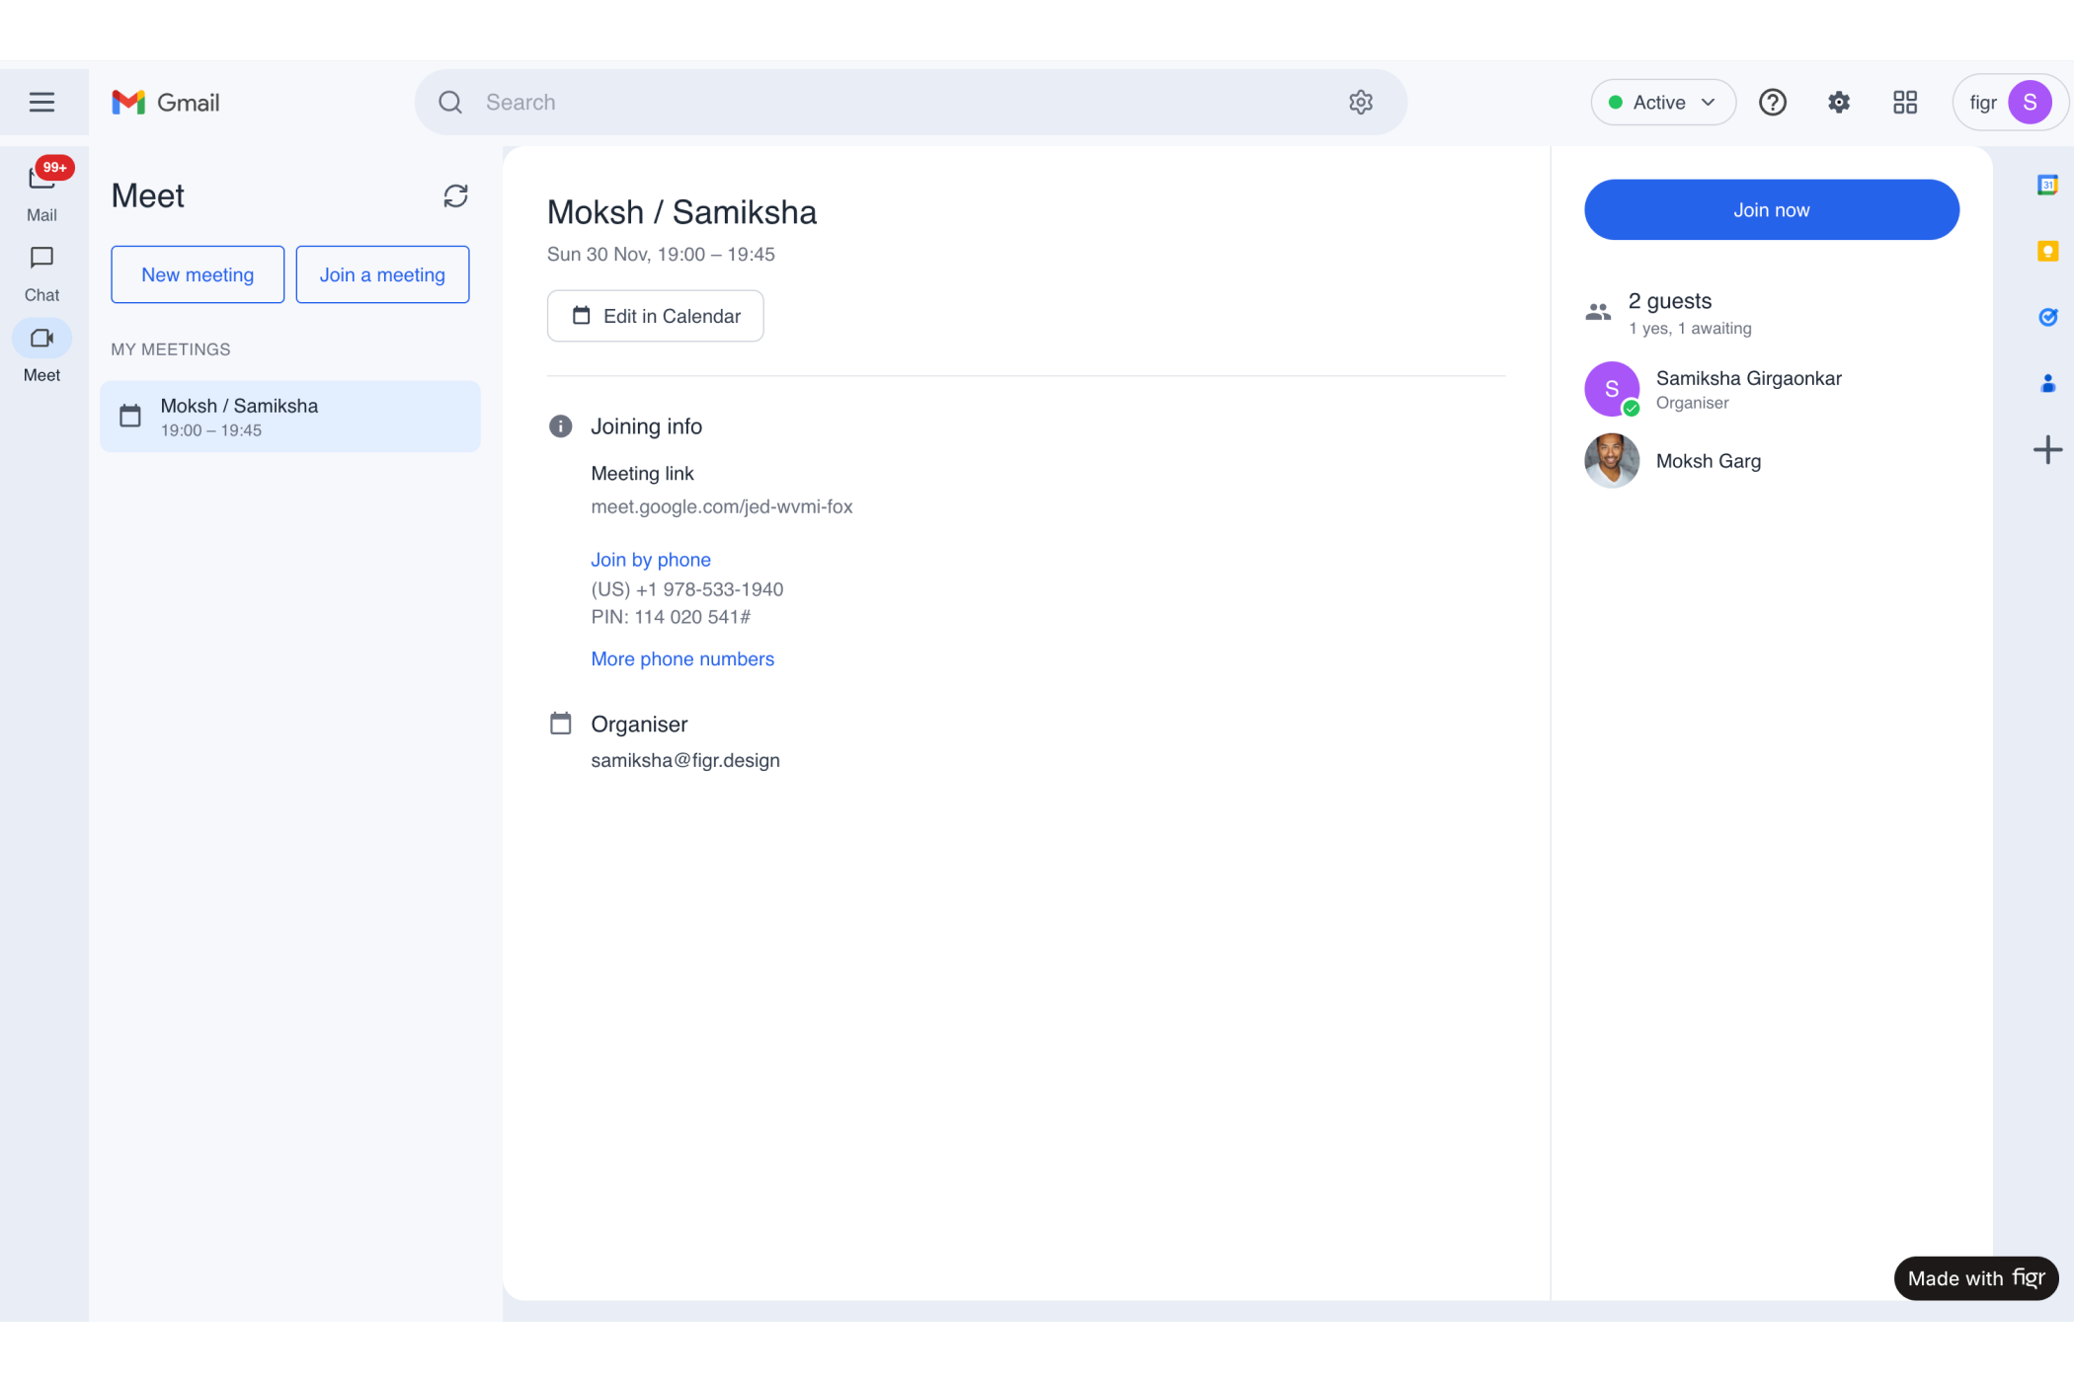Image resolution: width=2074 pixels, height=1382 pixels.
Task: Click Edit in Calendar button
Action: pos(655,317)
